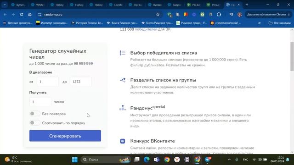Open Telegram from the taskbar
This screenshot has height=165, width=294.
click(208, 159)
